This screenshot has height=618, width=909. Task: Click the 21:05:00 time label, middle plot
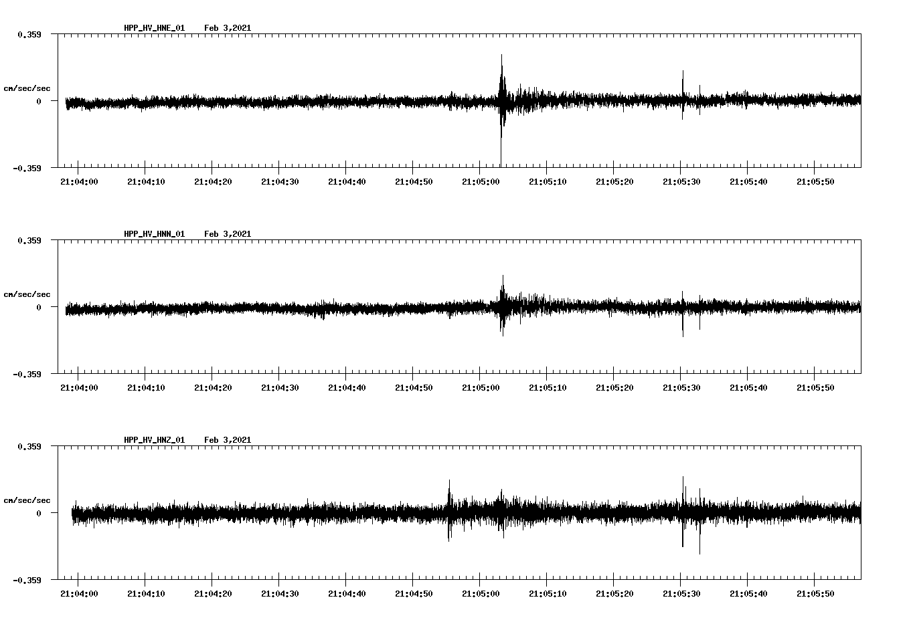479,386
